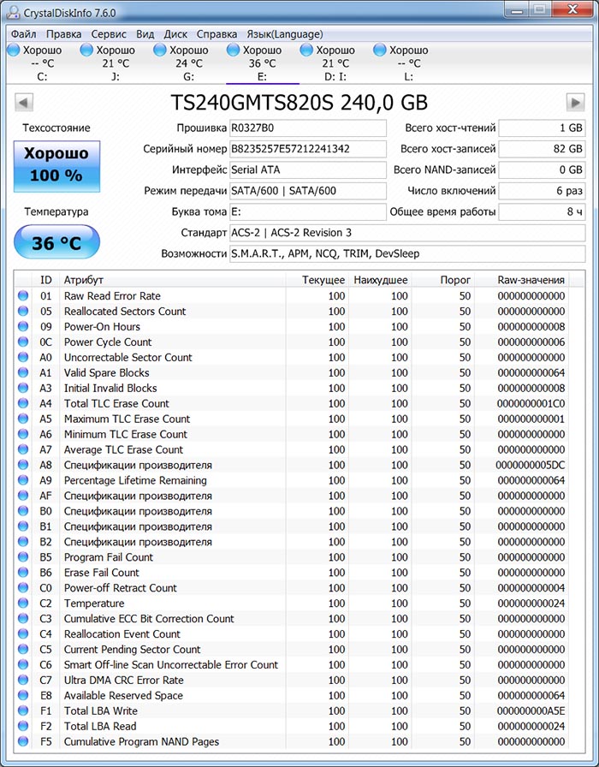The image size is (599, 767).
Task: Click status icon for Ultra DMA CRC Error Rate
Action: pyautogui.click(x=23, y=680)
